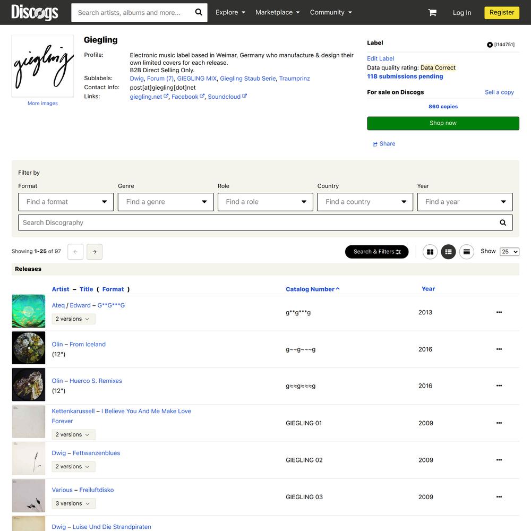Viewport: 531px width, 531px height.
Task: View 118 submissions pending
Action: coord(405,76)
